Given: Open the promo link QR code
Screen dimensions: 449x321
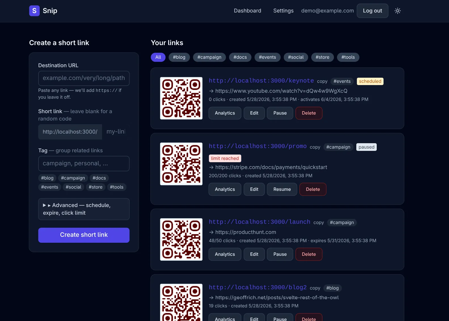Looking at the screenshot, I should click(181, 164).
